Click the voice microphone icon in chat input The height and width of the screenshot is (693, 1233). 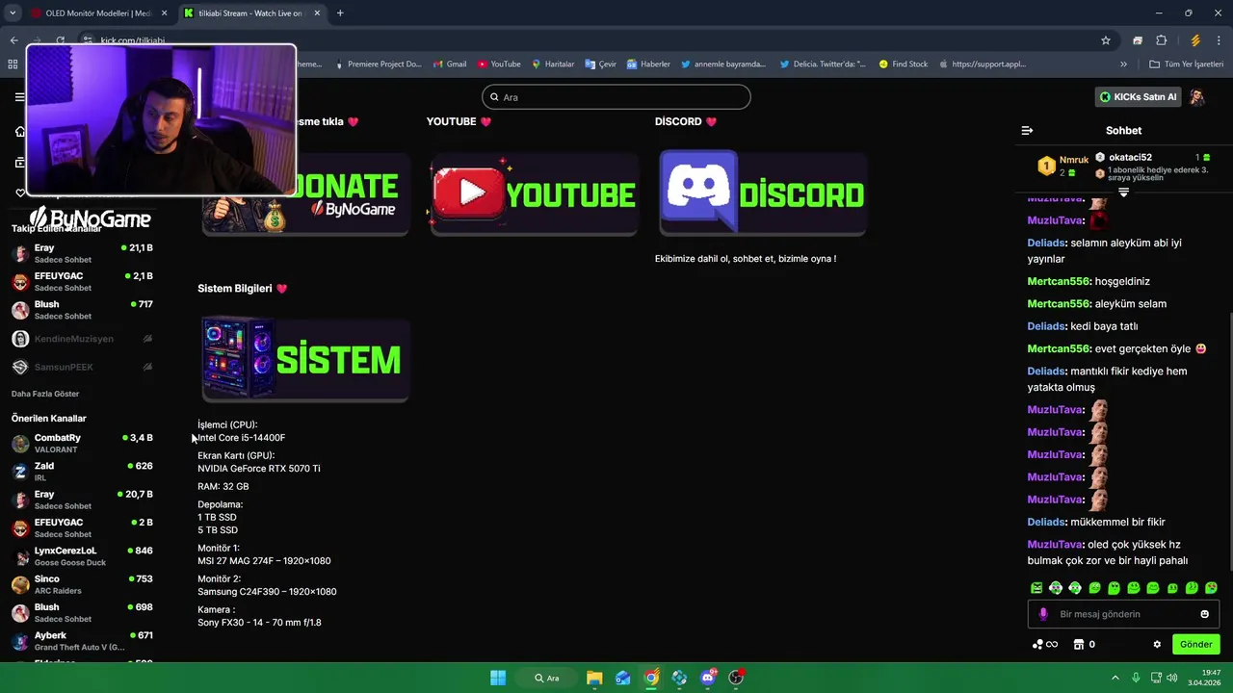tap(1042, 614)
